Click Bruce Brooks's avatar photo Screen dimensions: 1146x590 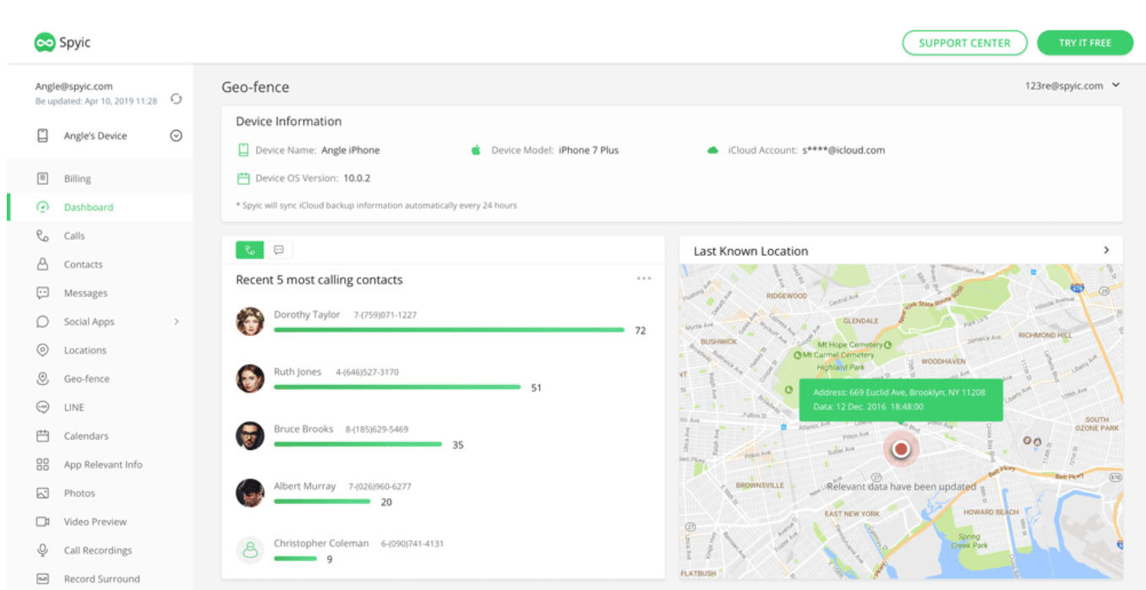(250, 436)
